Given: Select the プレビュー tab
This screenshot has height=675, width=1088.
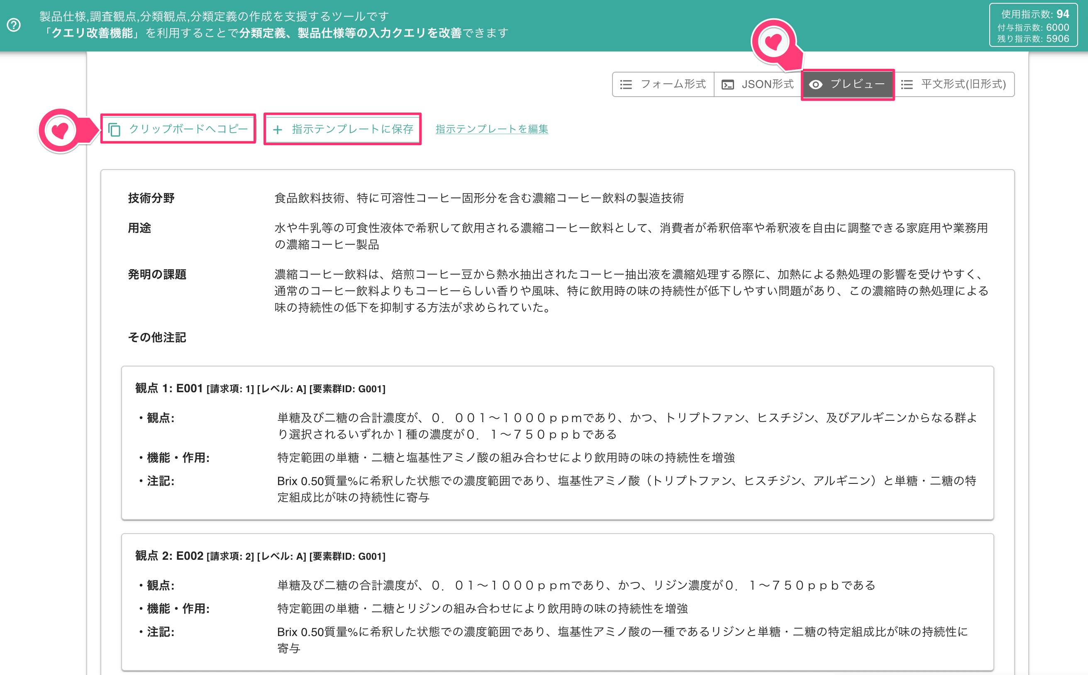Looking at the screenshot, I should tap(848, 85).
